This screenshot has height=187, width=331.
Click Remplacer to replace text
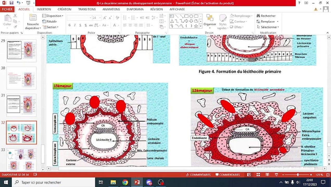click(x=268, y=22)
